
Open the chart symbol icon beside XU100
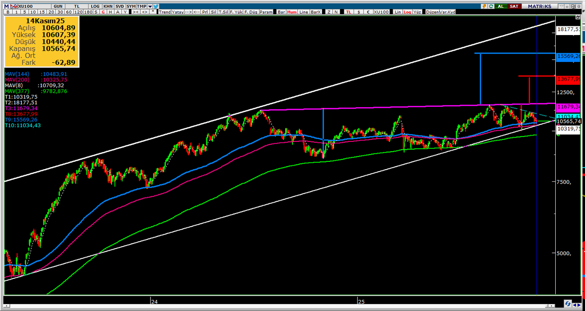13,6
